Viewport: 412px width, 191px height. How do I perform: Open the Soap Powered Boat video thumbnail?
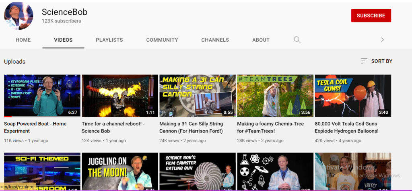(42, 95)
